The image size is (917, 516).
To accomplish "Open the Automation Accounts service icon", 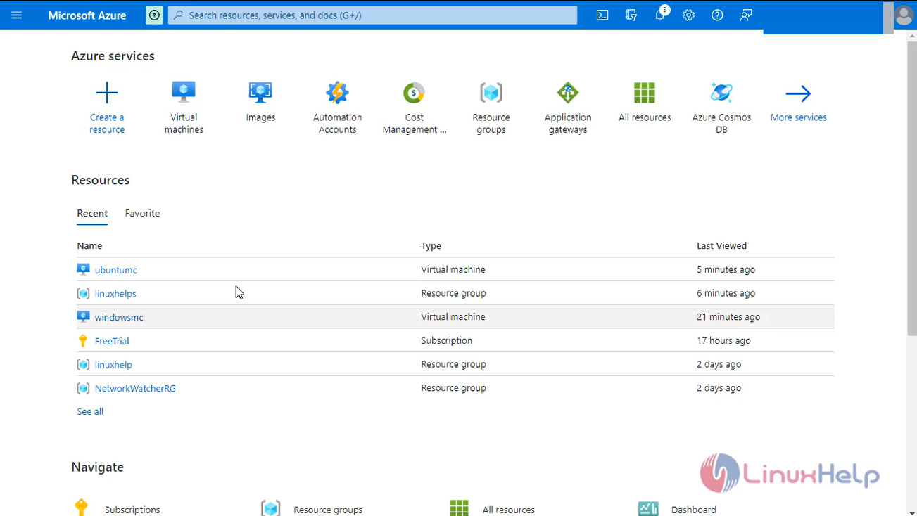I will click(x=337, y=93).
